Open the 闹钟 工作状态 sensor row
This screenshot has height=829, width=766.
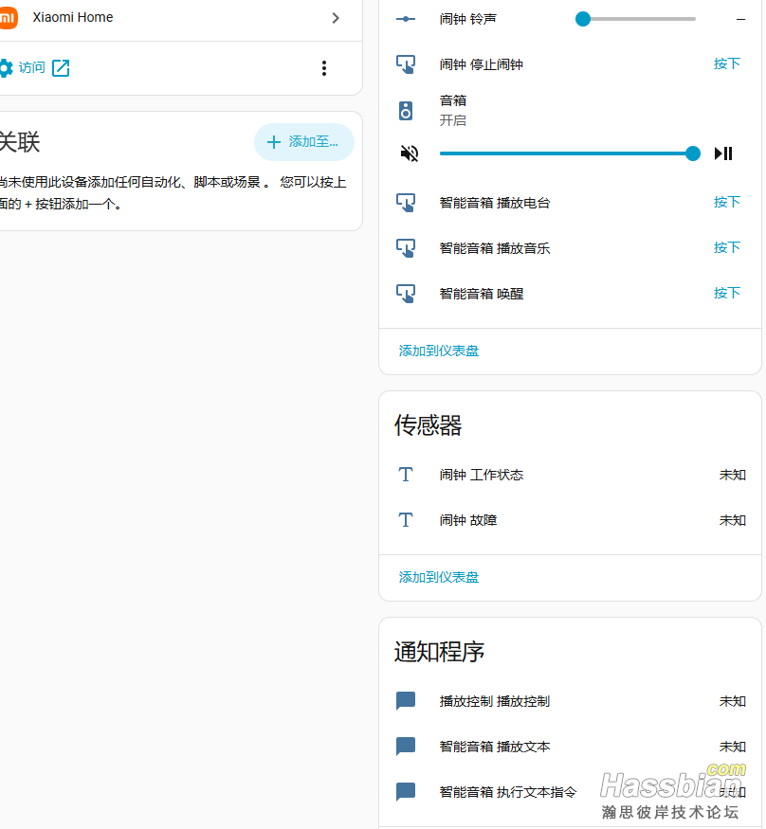point(571,475)
